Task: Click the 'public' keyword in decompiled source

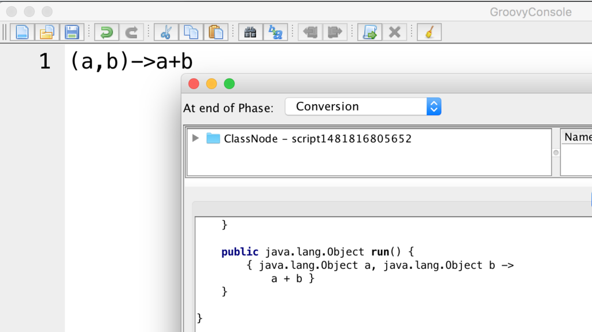Action: 240,252
